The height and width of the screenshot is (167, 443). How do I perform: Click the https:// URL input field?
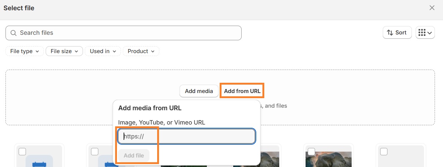[186, 137]
